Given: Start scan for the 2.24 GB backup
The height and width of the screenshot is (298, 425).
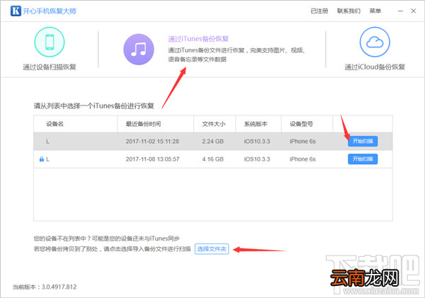Looking at the screenshot, I should pyautogui.click(x=363, y=141).
